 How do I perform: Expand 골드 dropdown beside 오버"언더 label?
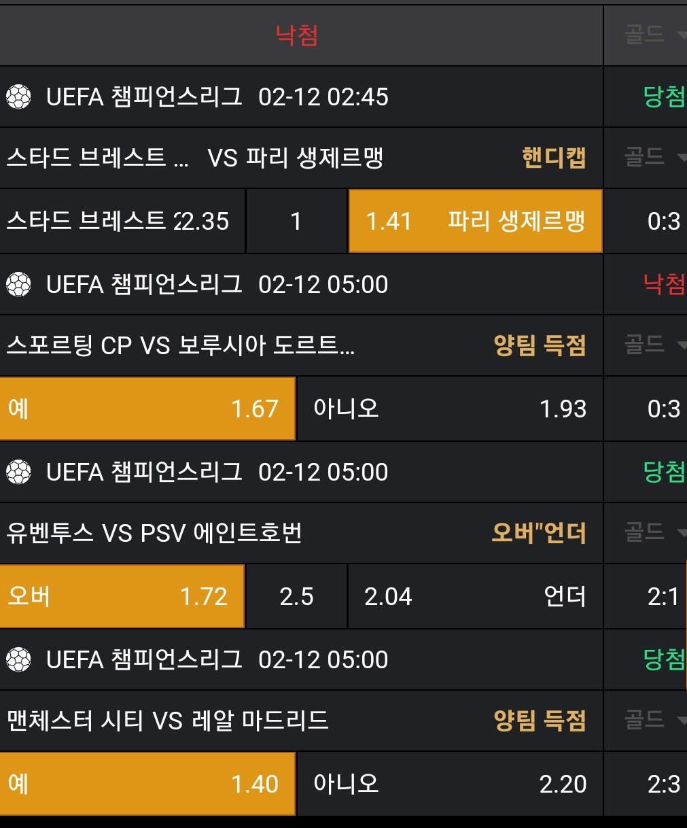pos(654,533)
